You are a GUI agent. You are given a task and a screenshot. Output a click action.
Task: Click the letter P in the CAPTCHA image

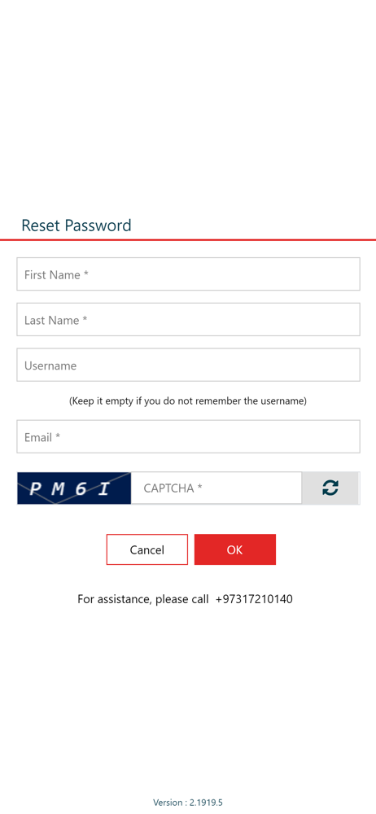(x=35, y=488)
